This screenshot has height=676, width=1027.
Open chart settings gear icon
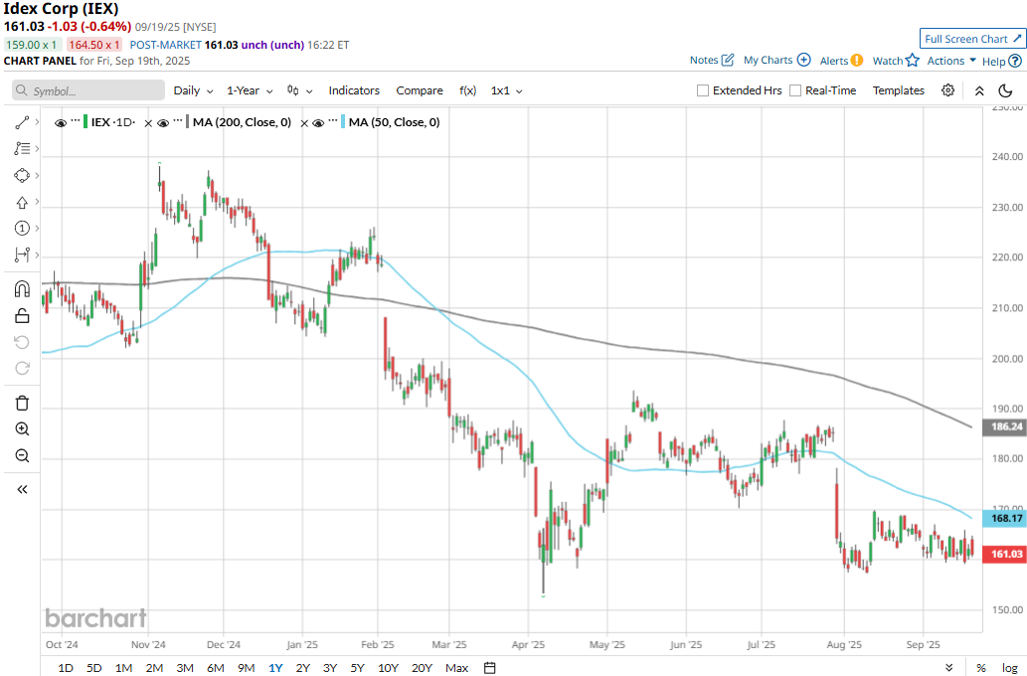tap(948, 90)
